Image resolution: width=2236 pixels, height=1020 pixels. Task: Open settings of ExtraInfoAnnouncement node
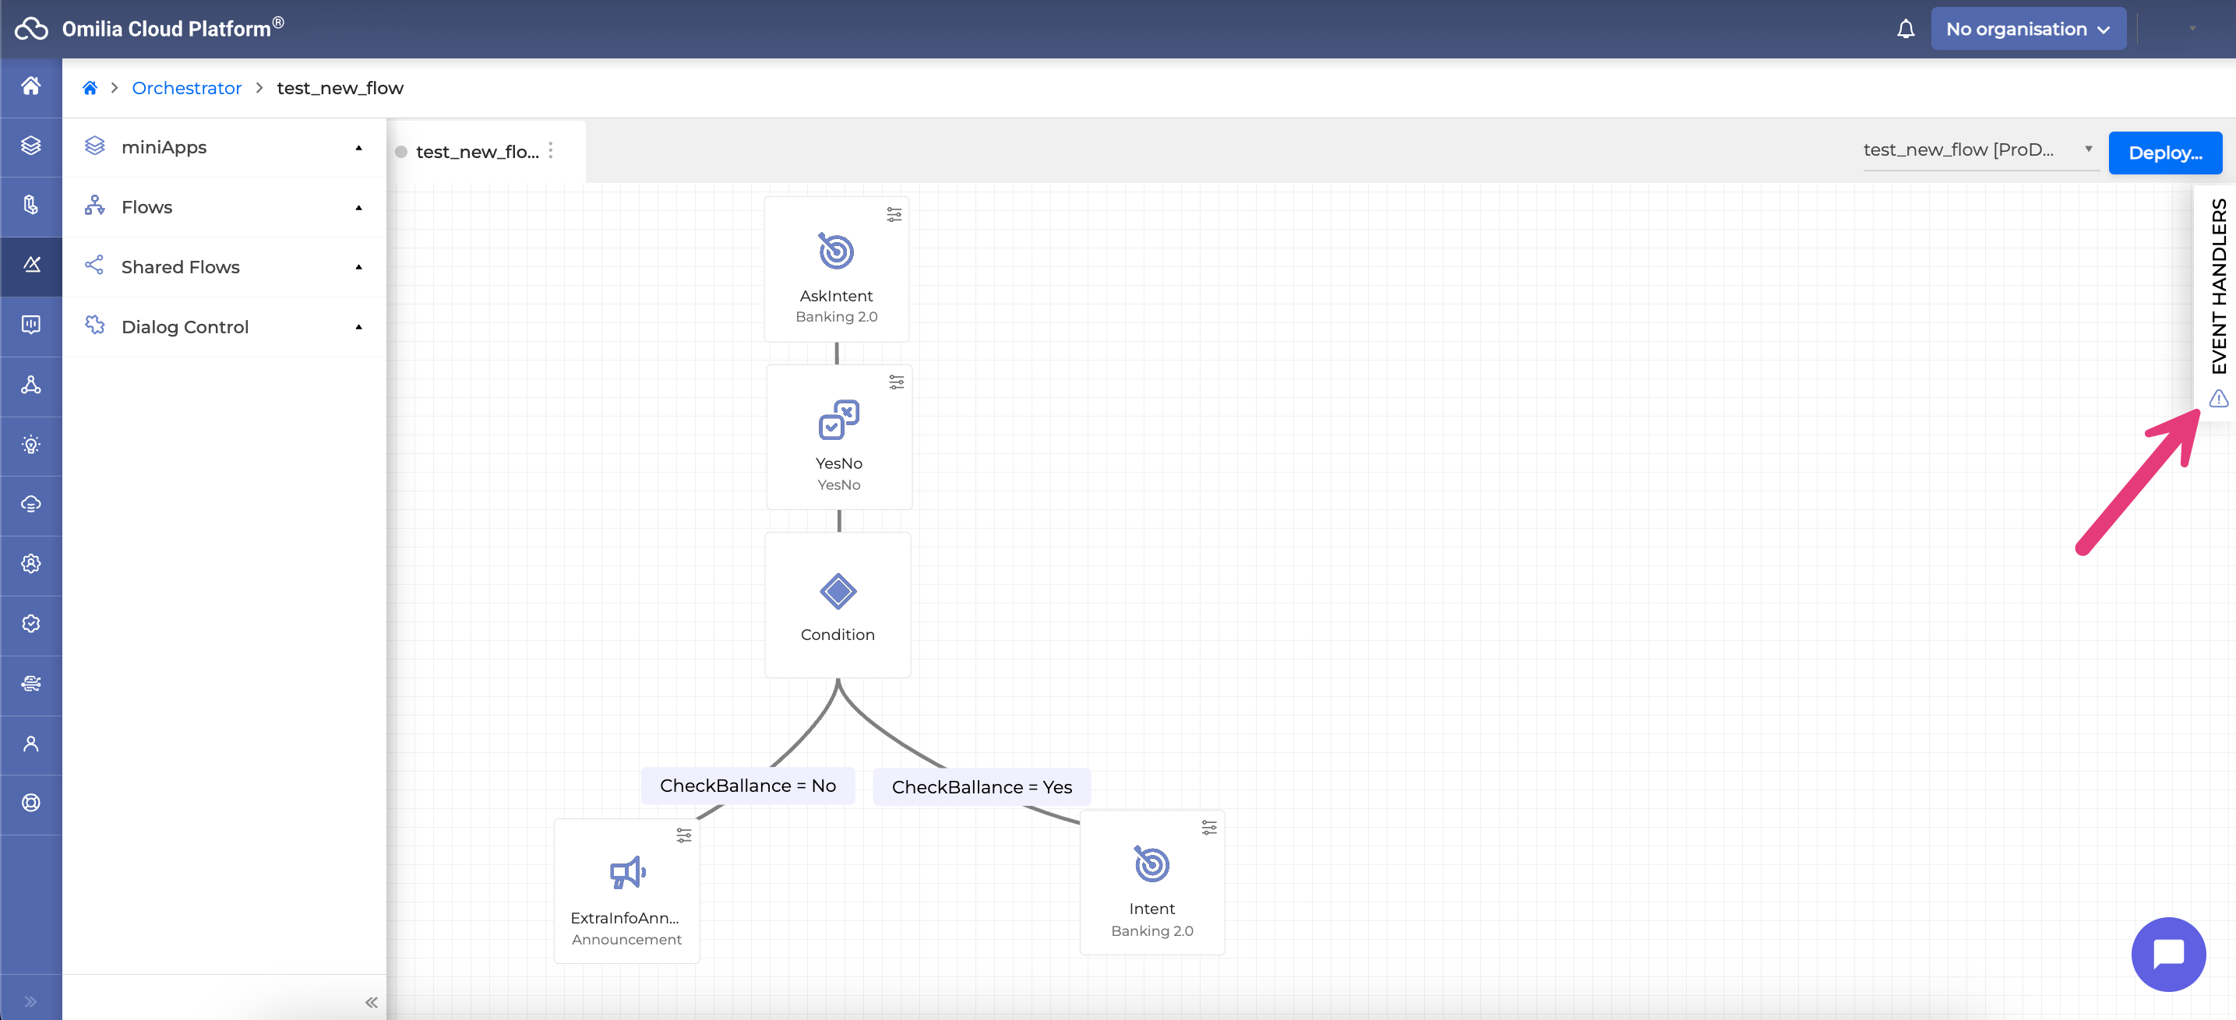tap(684, 835)
